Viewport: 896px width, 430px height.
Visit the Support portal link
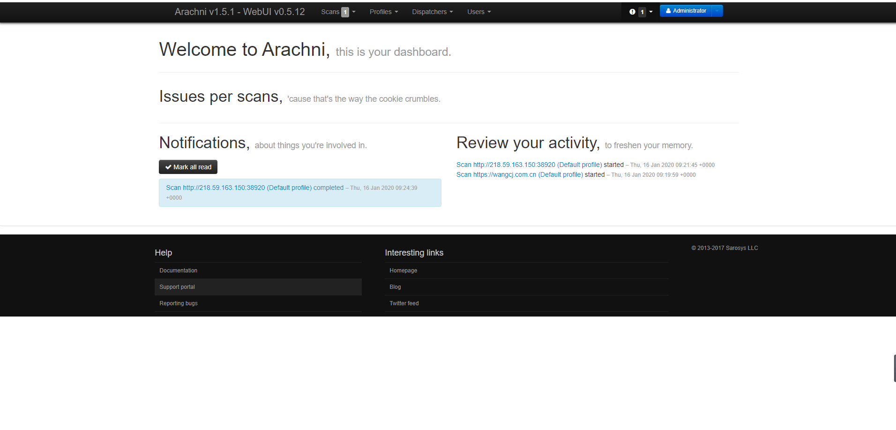coord(177,287)
